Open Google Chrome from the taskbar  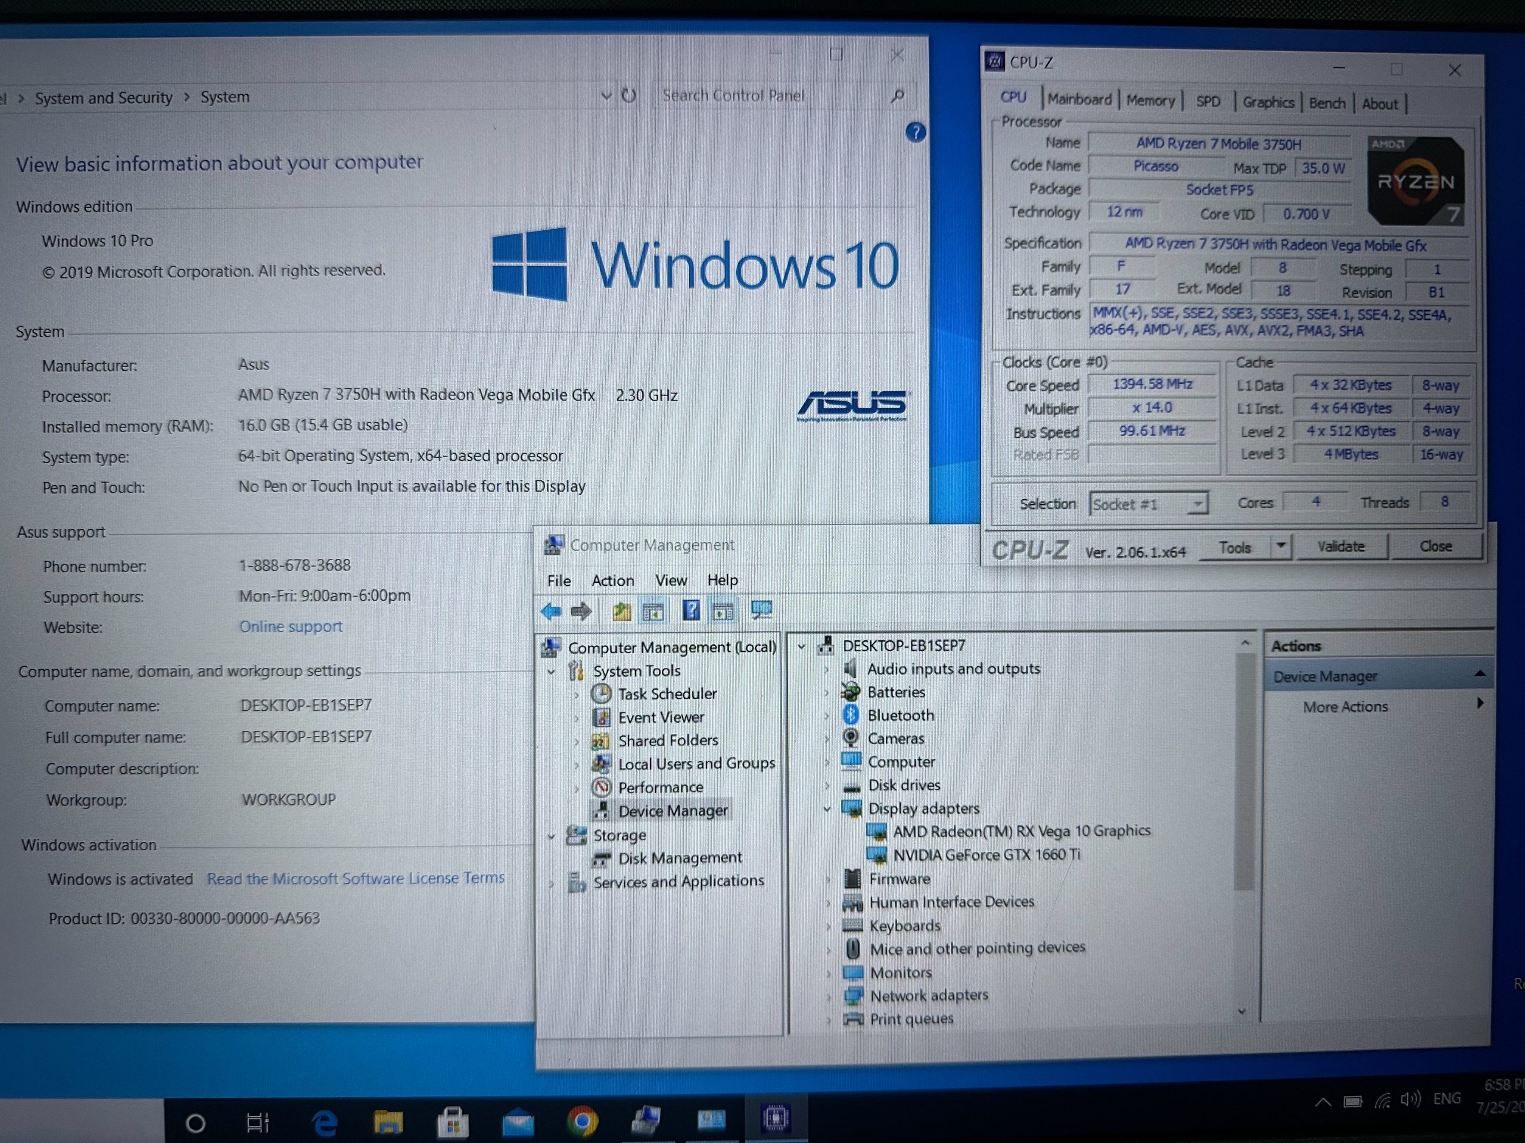pyautogui.click(x=583, y=1122)
